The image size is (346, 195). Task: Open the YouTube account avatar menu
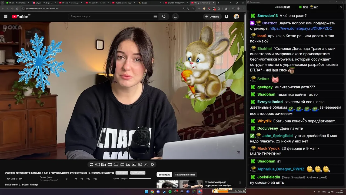pyautogui.click(x=236, y=17)
